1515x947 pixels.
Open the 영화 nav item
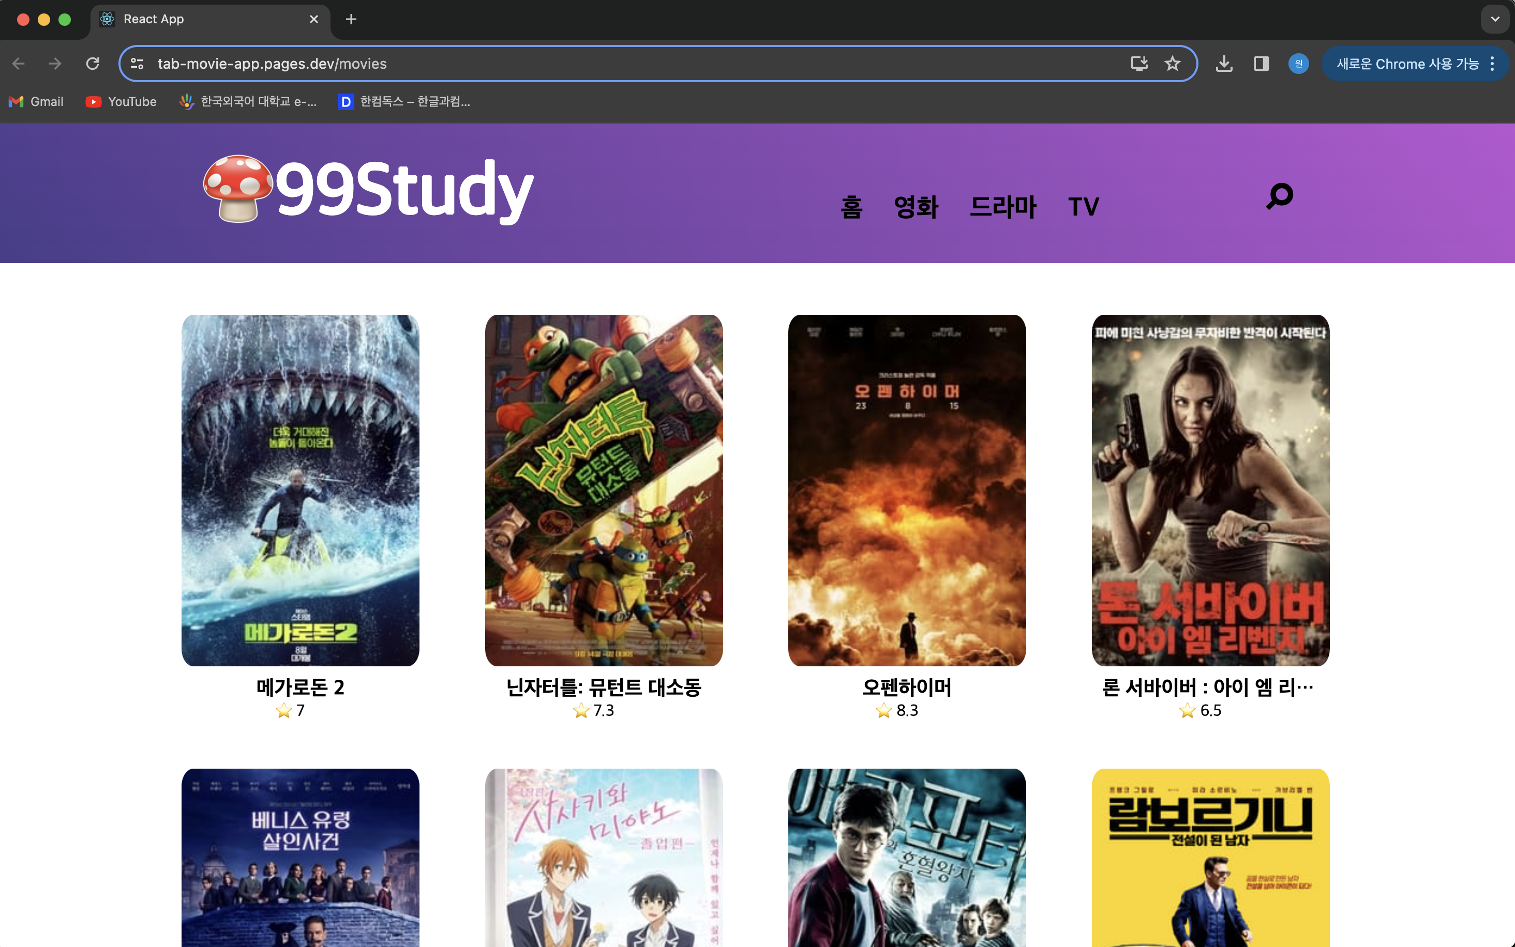pyautogui.click(x=916, y=207)
